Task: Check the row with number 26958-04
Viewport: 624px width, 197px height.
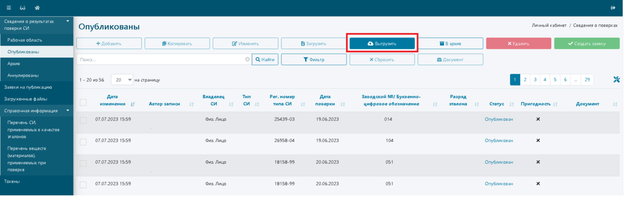Action: click(x=83, y=142)
